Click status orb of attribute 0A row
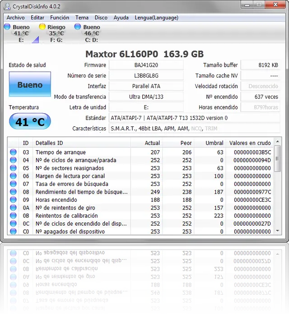This screenshot has width=289, height=315. (x=13, y=208)
